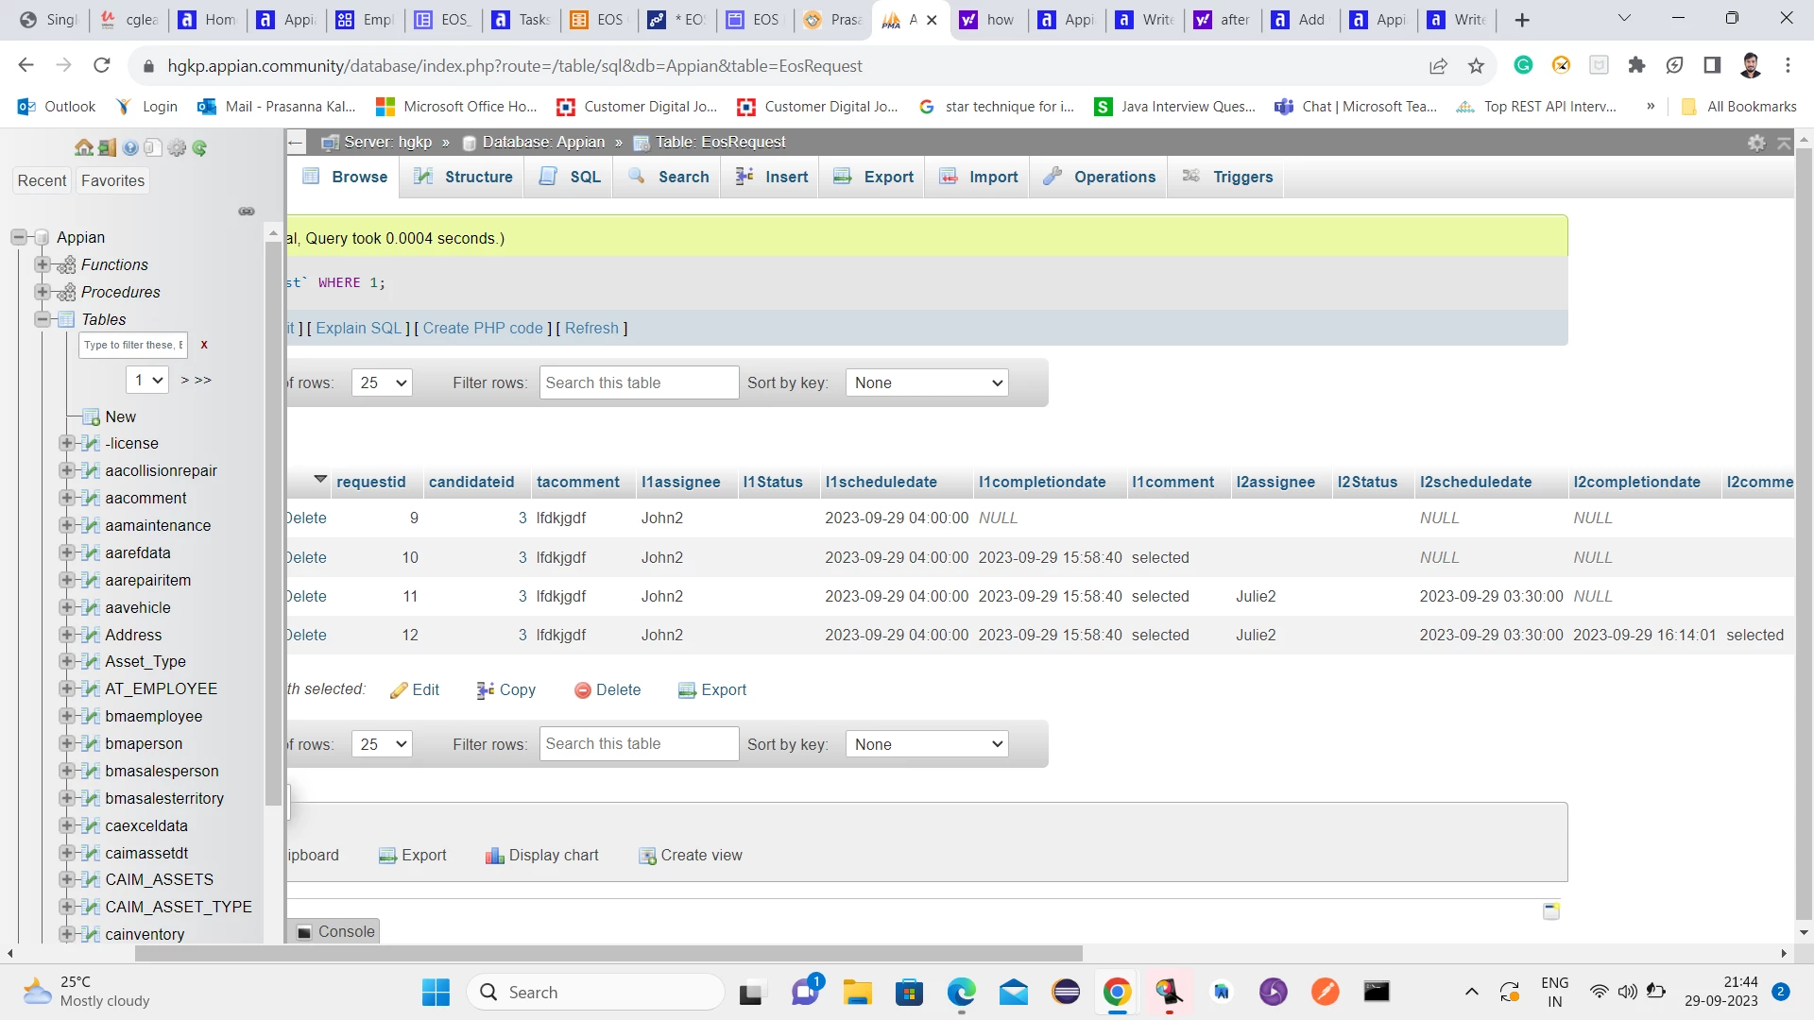The height and width of the screenshot is (1020, 1814).
Task: Click the red Delete icon for selected rows
Action: pyautogui.click(x=583, y=690)
